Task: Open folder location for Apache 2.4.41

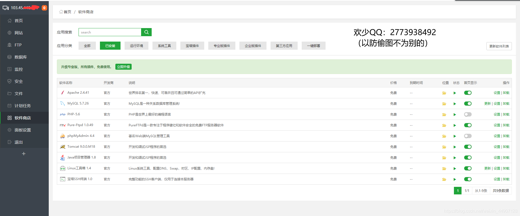Action: 444,93
